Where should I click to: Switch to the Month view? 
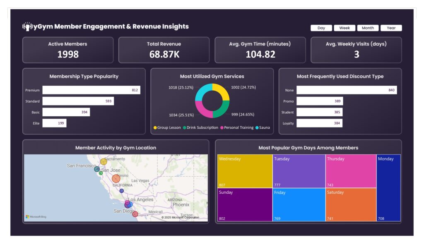click(368, 28)
